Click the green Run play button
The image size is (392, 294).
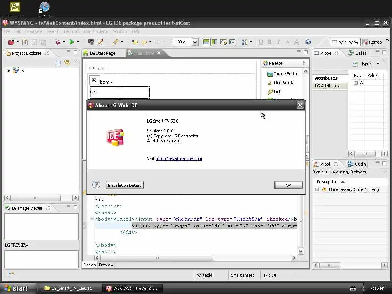tap(72, 42)
